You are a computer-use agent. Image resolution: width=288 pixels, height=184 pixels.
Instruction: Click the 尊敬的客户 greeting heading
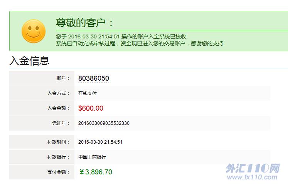85,23
